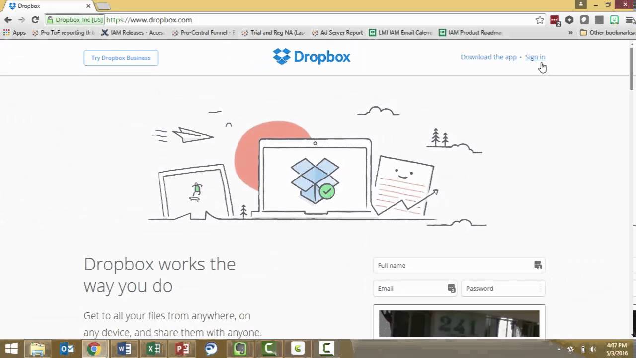Click Try Dropbox Business button
Image resolution: width=636 pixels, height=358 pixels.
(121, 58)
